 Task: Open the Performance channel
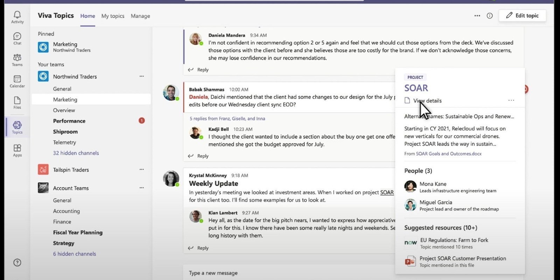(69, 121)
